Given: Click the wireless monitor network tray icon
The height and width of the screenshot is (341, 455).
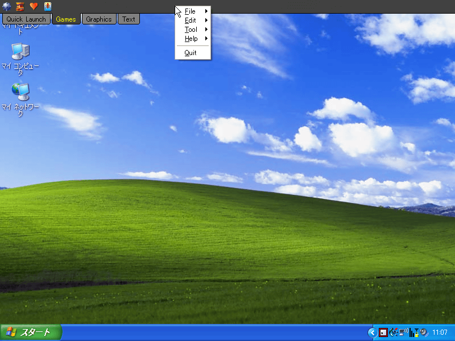Looking at the screenshot, I should click(403, 332).
